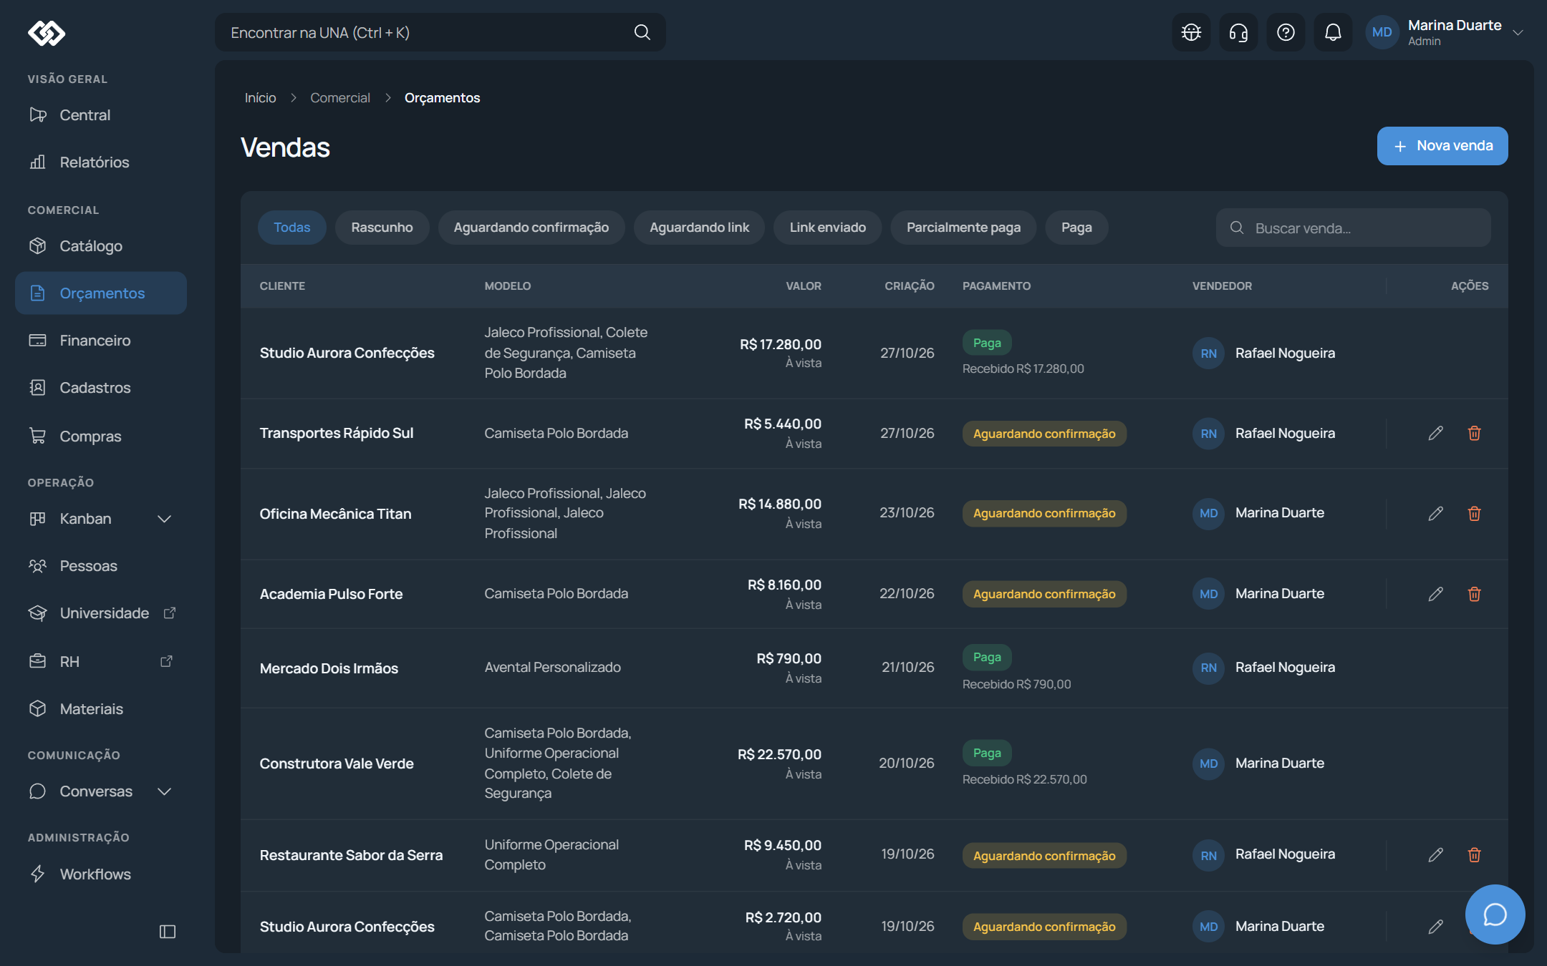Edit the Transportes Rápido Sul sale

pyautogui.click(x=1435, y=433)
